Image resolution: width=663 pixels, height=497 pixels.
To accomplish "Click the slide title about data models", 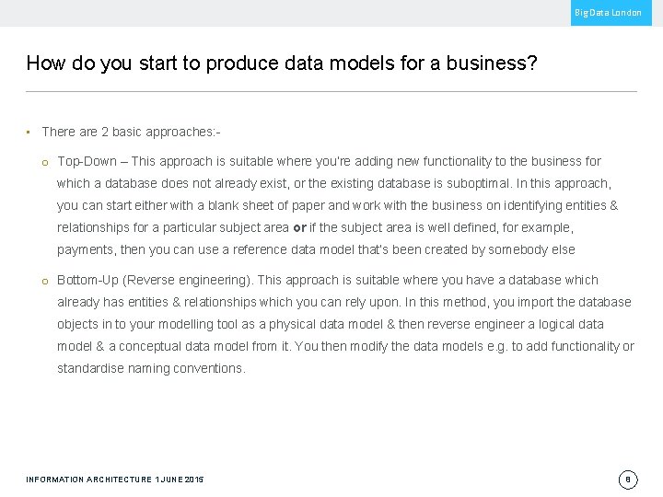I will pyautogui.click(x=282, y=64).
